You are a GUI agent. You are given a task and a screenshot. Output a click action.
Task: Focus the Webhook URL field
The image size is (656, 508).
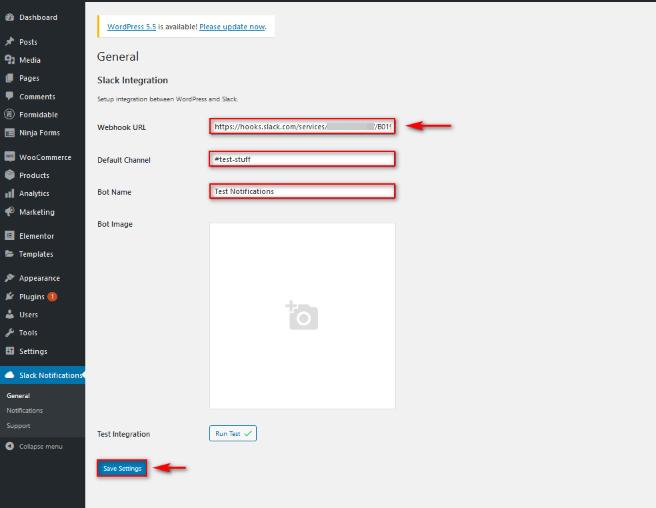303,127
